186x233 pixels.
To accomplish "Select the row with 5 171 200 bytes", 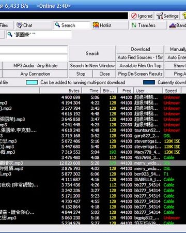I will 93,196.
